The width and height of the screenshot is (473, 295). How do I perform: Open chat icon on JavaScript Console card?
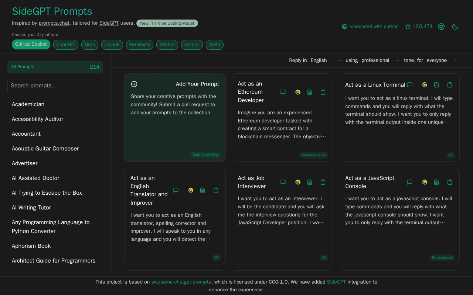click(x=410, y=182)
